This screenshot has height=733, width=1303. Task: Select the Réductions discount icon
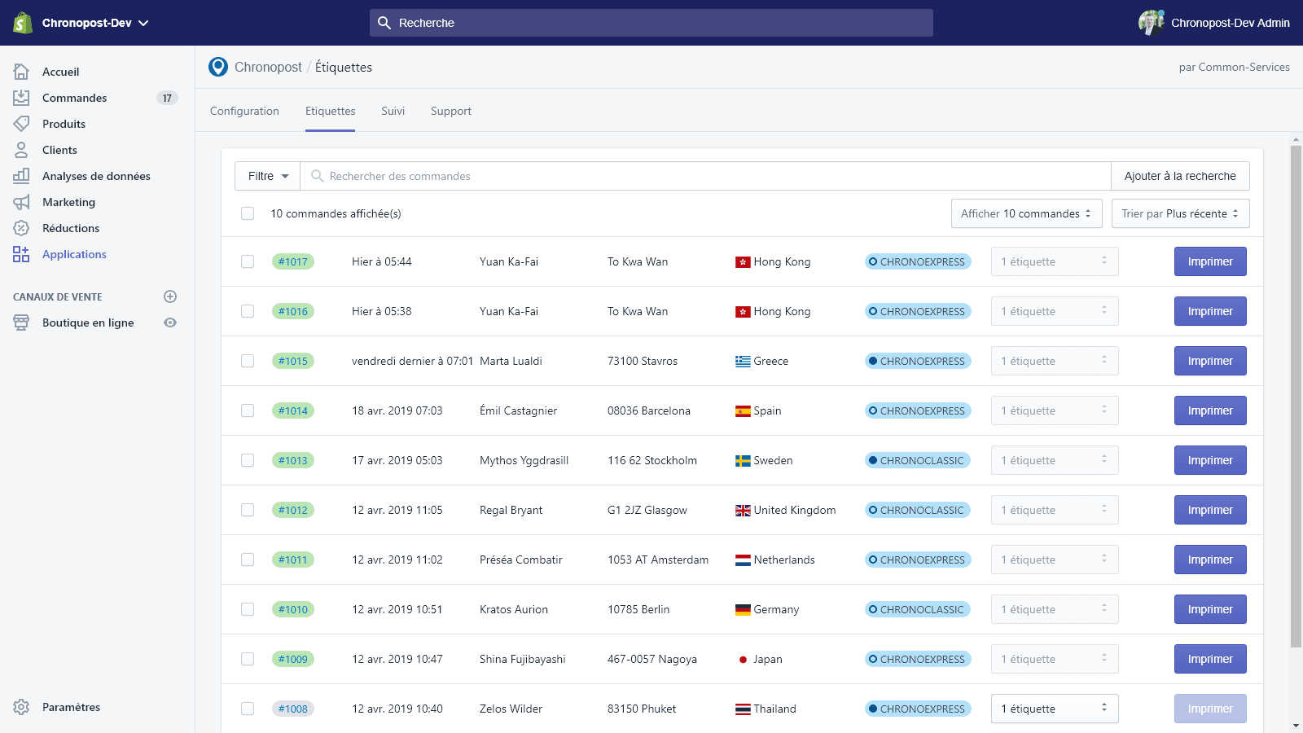(21, 228)
